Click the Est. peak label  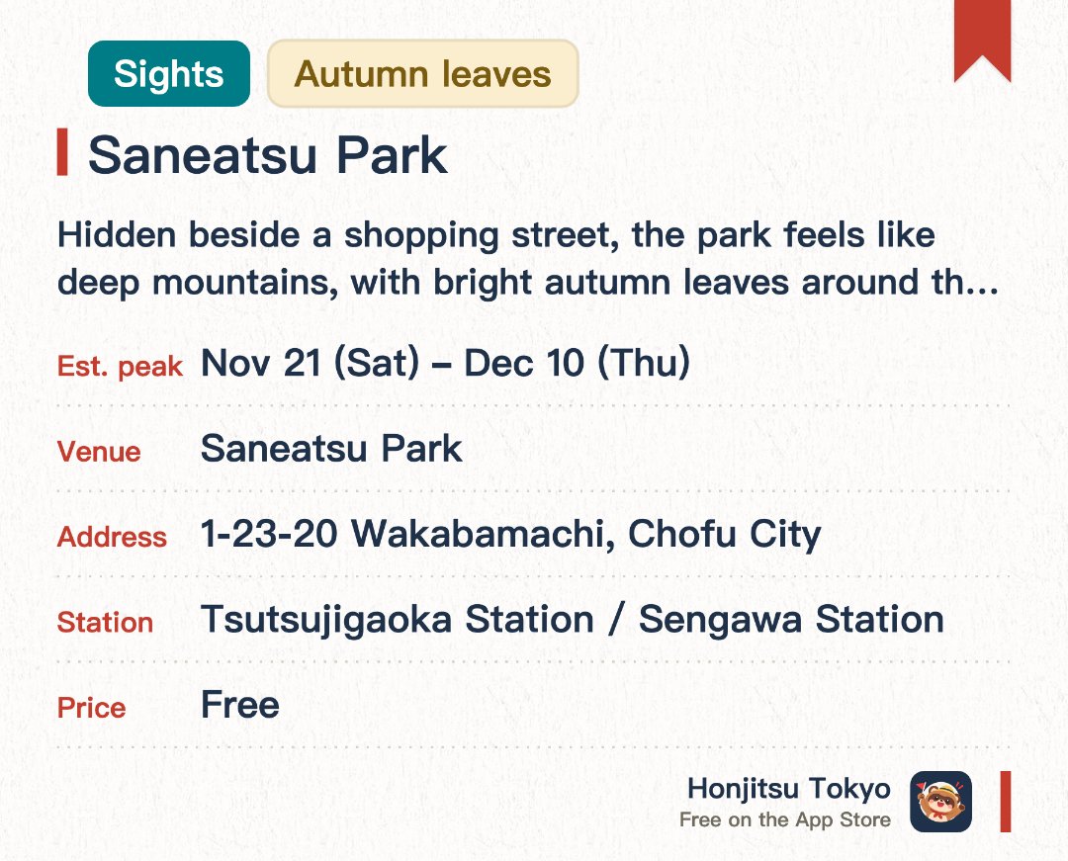tap(120, 366)
